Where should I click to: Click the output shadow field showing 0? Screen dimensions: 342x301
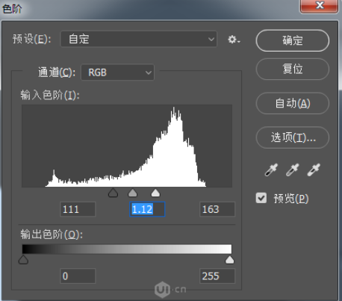[x=78, y=276]
